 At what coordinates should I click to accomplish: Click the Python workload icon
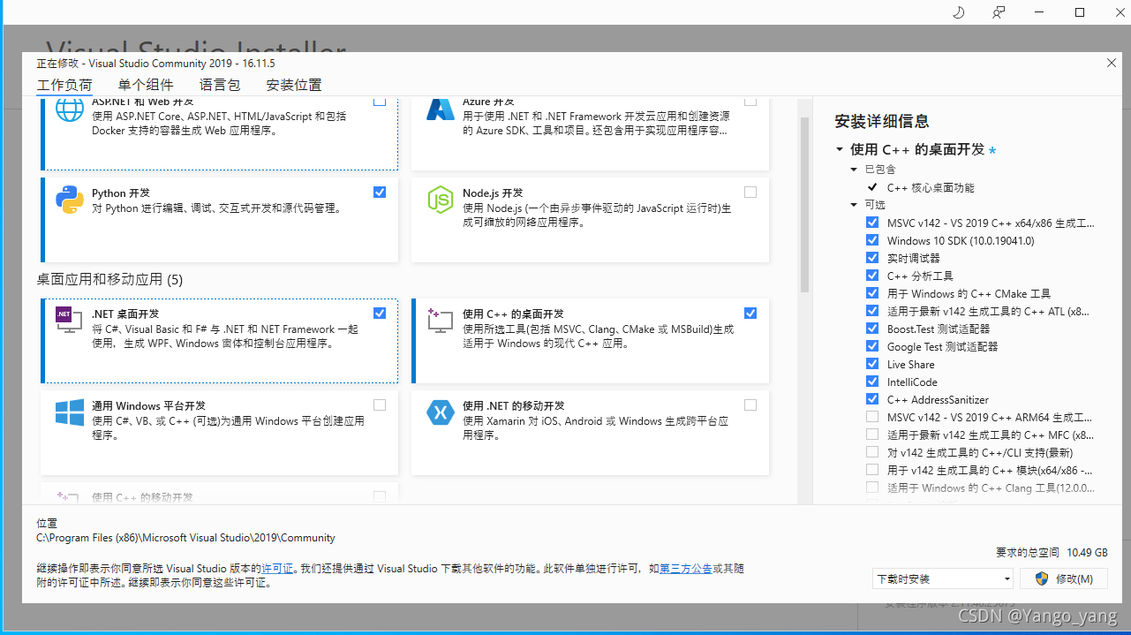pyautogui.click(x=70, y=200)
